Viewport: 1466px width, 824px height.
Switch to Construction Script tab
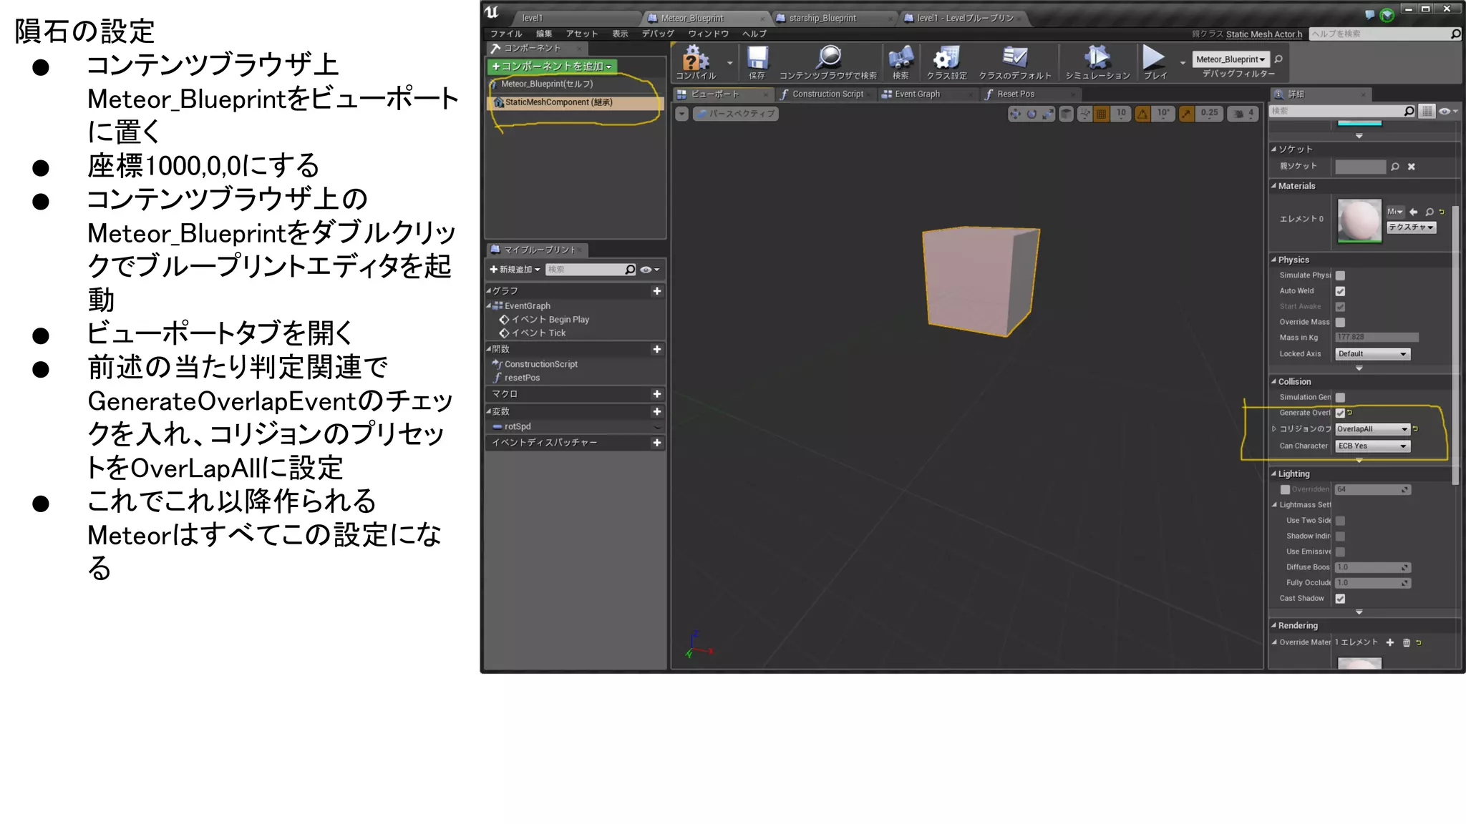tap(827, 94)
